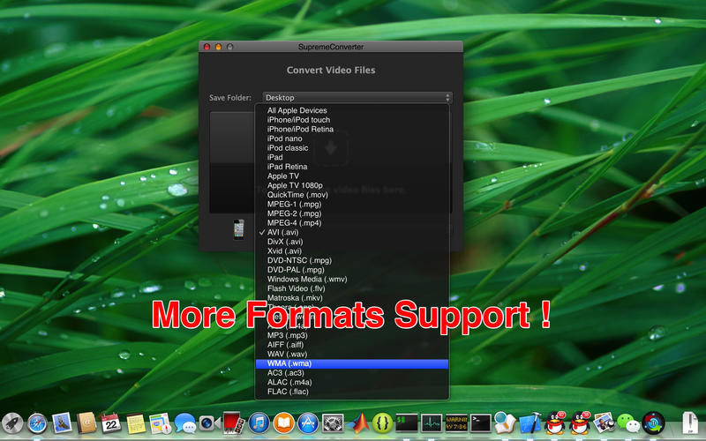Launch WeChat green bubbles icon
Viewport: 706px width, 441px height.
click(628, 423)
